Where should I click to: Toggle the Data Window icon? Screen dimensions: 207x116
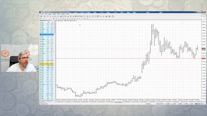50,16
